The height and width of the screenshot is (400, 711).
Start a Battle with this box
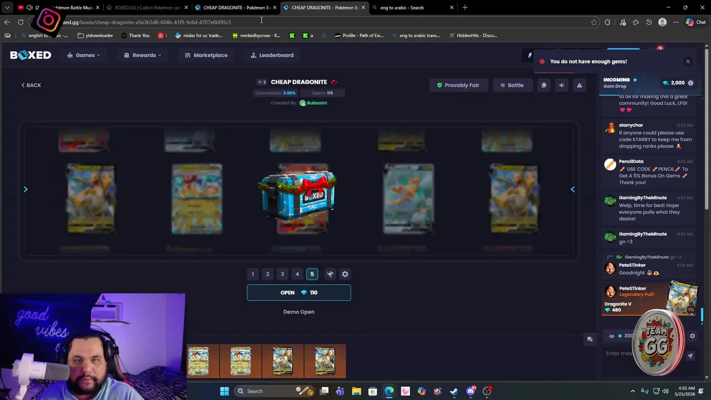coord(512,85)
